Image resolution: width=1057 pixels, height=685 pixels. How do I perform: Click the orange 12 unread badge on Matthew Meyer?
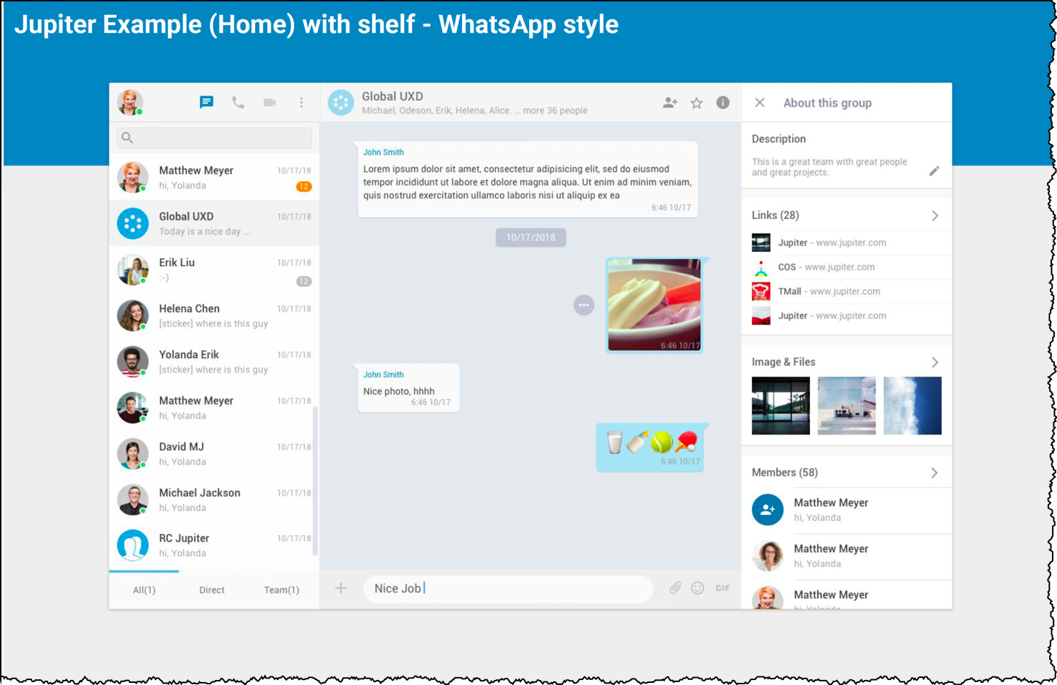click(x=304, y=186)
